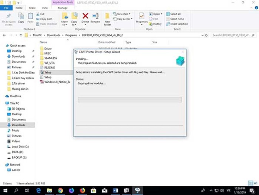Open Google Chrome from the taskbar

click(60, 191)
